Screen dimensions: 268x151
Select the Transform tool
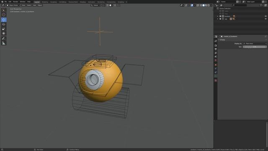4,34
